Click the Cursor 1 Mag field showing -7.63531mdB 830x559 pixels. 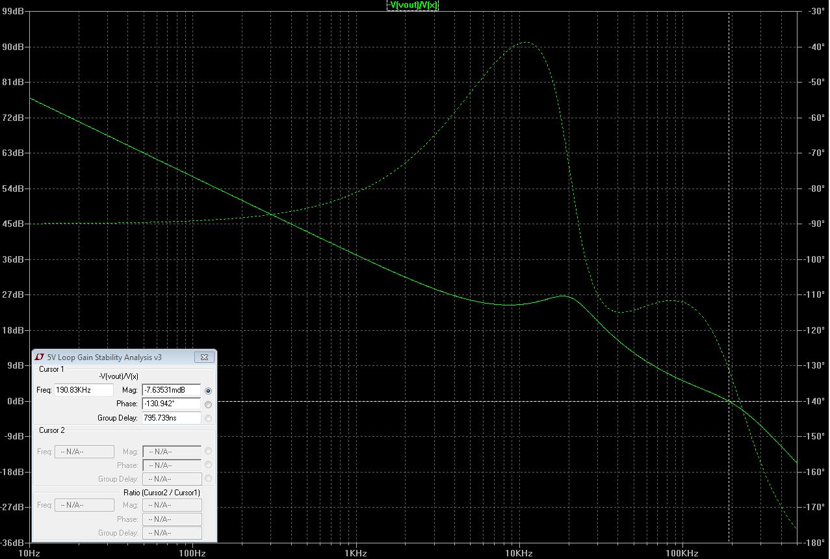pos(171,391)
